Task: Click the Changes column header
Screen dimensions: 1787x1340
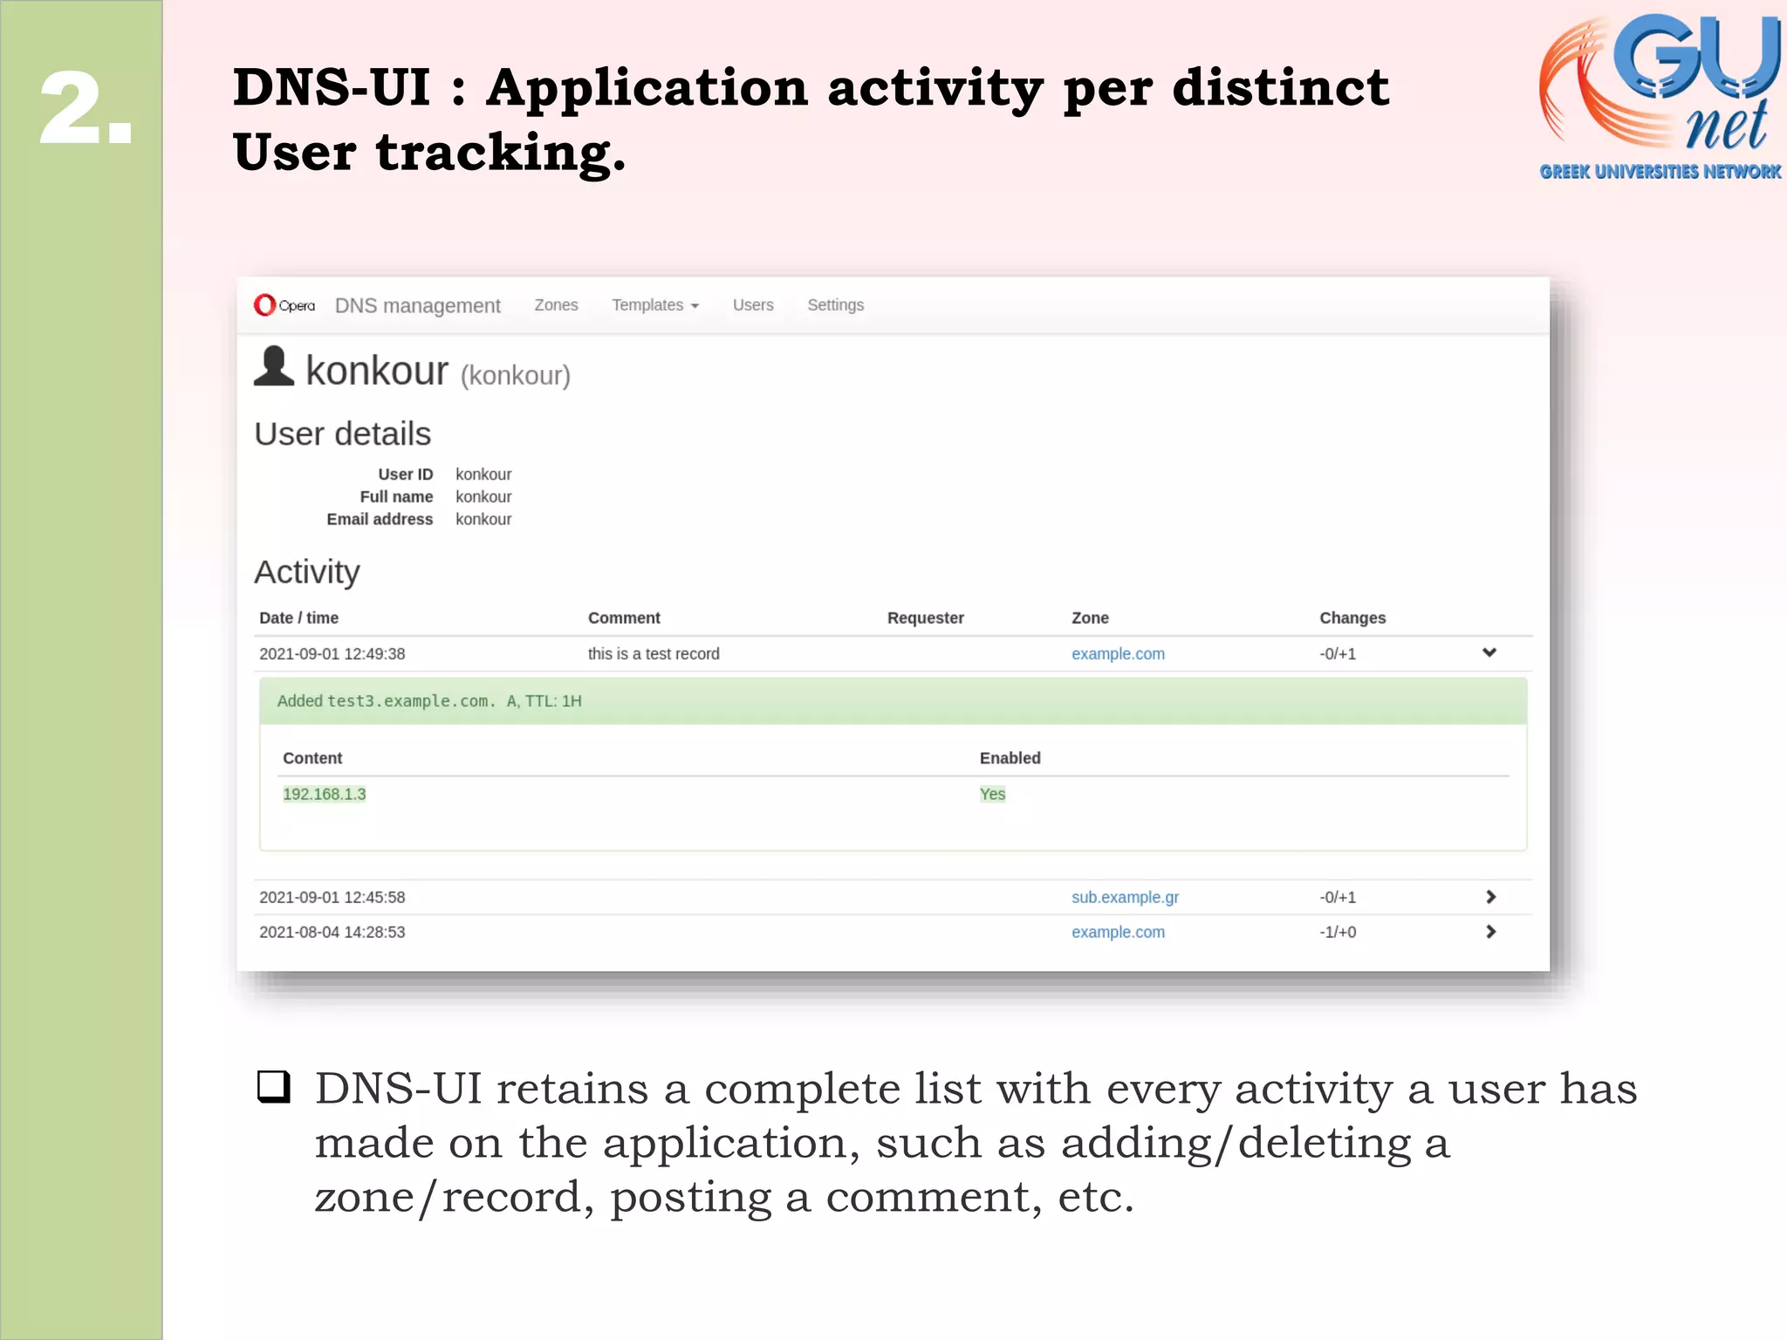Action: pos(1352,618)
